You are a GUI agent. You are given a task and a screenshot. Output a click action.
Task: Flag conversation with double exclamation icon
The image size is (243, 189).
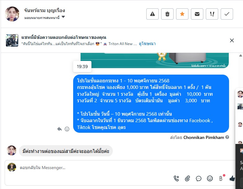click(212, 14)
